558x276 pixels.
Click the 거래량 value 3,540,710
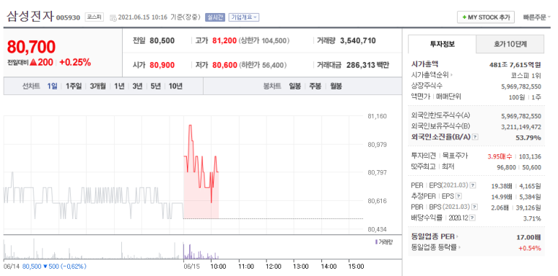[358, 41]
